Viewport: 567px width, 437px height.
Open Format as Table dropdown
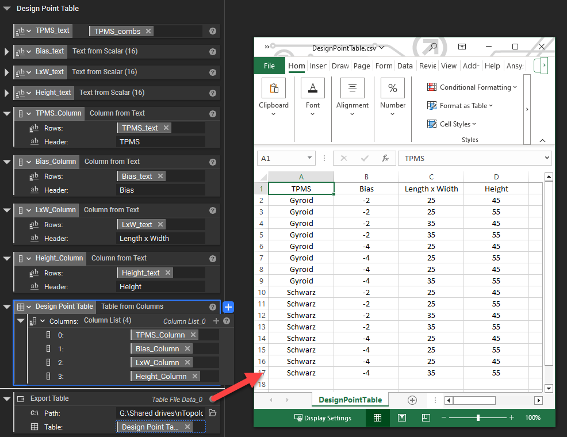[x=460, y=106]
